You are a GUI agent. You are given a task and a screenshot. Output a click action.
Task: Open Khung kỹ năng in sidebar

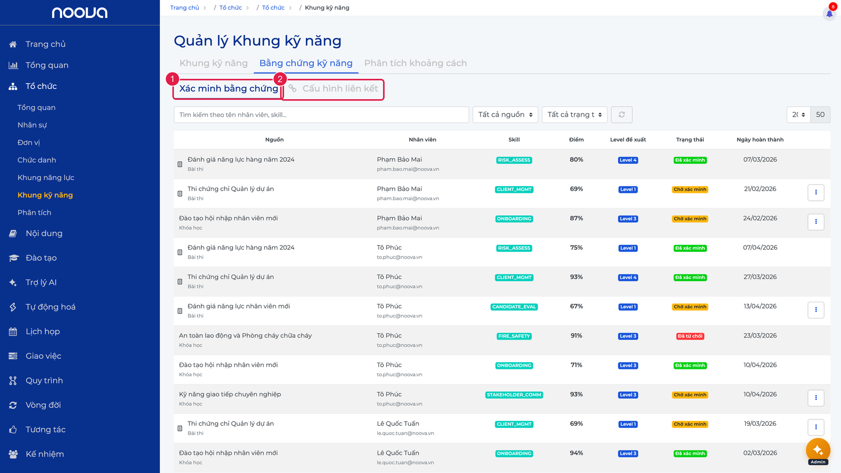(x=45, y=195)
